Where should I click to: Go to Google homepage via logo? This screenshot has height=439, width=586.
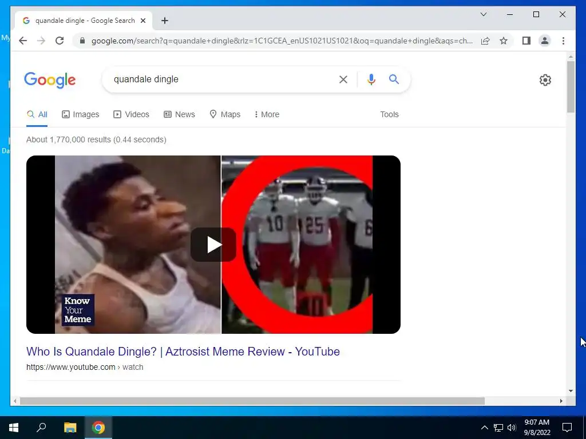coord(50,80)
